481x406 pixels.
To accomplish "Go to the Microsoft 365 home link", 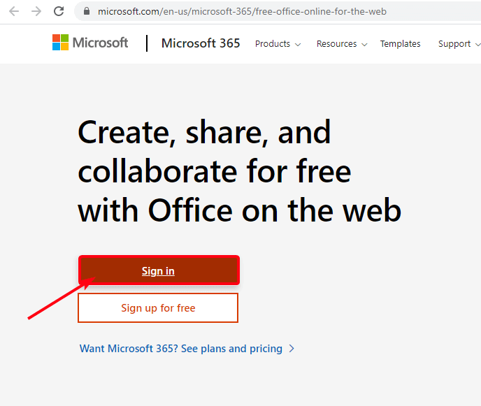I will [x=201, y=43].
